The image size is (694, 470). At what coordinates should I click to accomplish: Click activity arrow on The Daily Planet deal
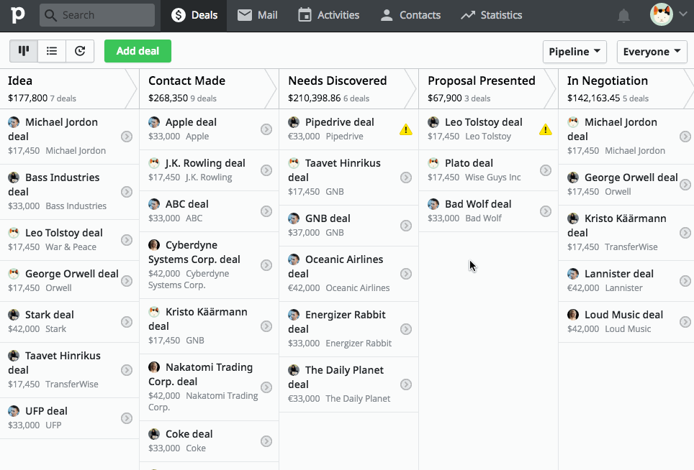[x=406, y=384]
